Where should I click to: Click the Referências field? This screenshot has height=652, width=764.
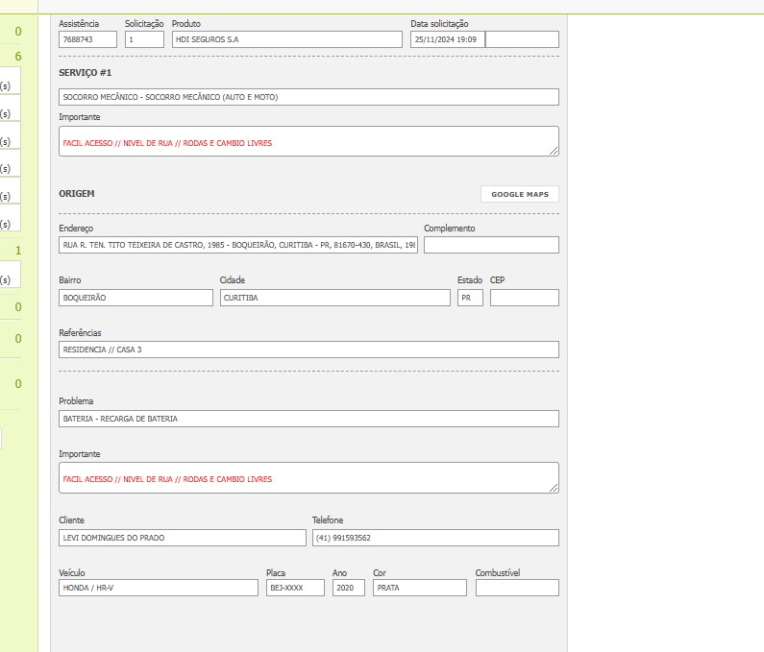308,350
